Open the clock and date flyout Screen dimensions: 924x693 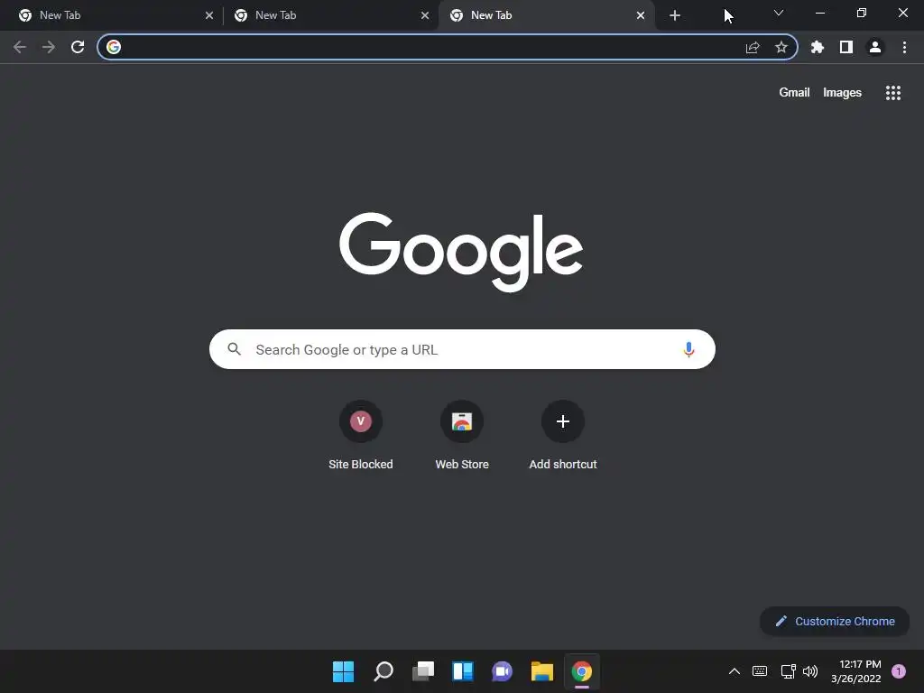click(856, 671)
